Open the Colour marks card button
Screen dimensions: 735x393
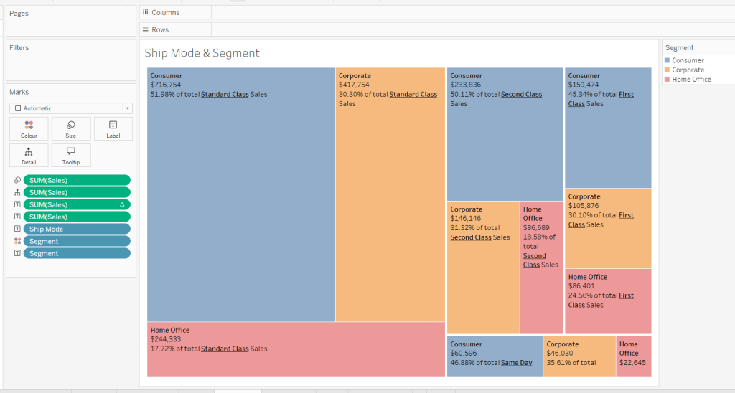coord(29,128)
